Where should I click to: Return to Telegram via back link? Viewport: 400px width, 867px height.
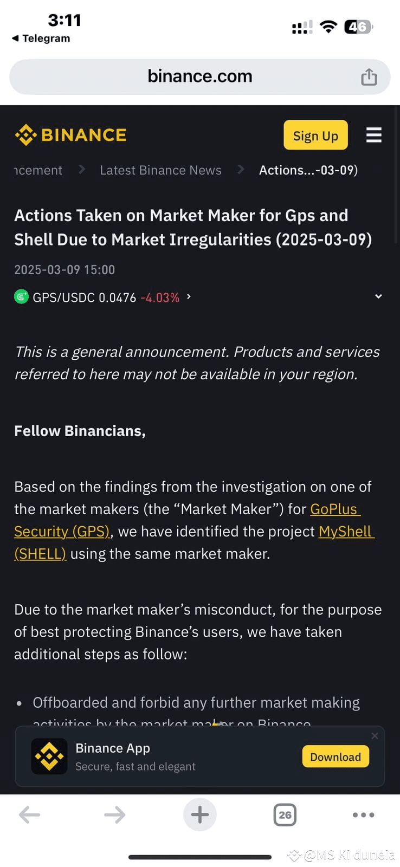(x=41, y=38)
